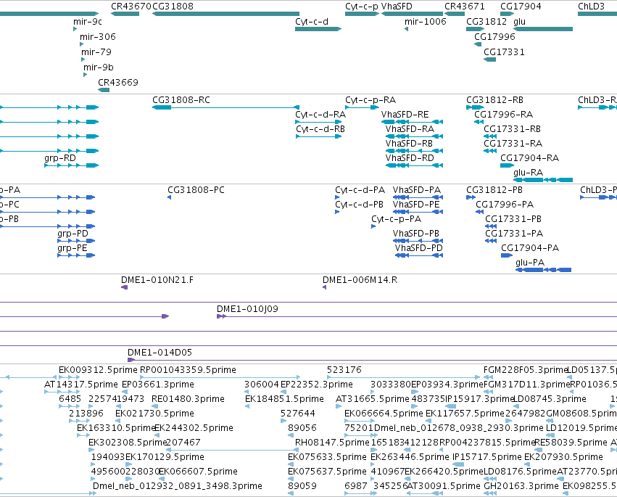Click the CG17904-PA protein label
The width and height of the screenshot is (617, 497).
pos(530,248)
